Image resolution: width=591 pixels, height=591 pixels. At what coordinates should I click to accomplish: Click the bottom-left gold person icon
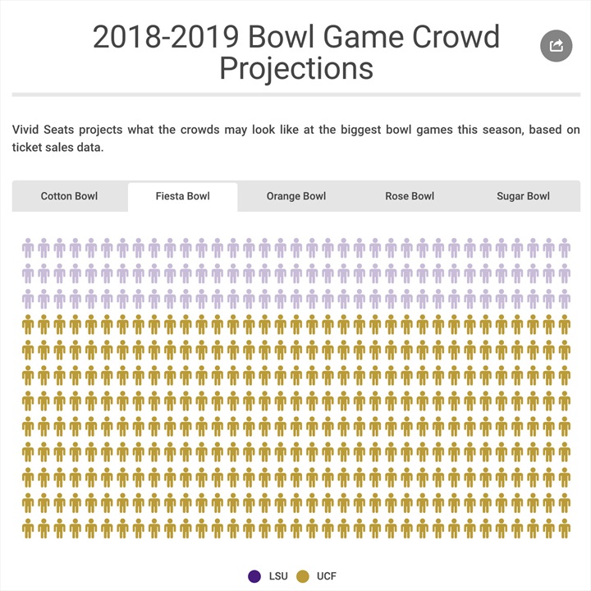click(x=28, y=528)
